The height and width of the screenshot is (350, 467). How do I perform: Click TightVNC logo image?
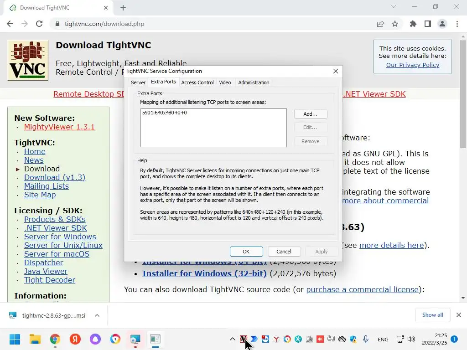(x=28, y=60)
